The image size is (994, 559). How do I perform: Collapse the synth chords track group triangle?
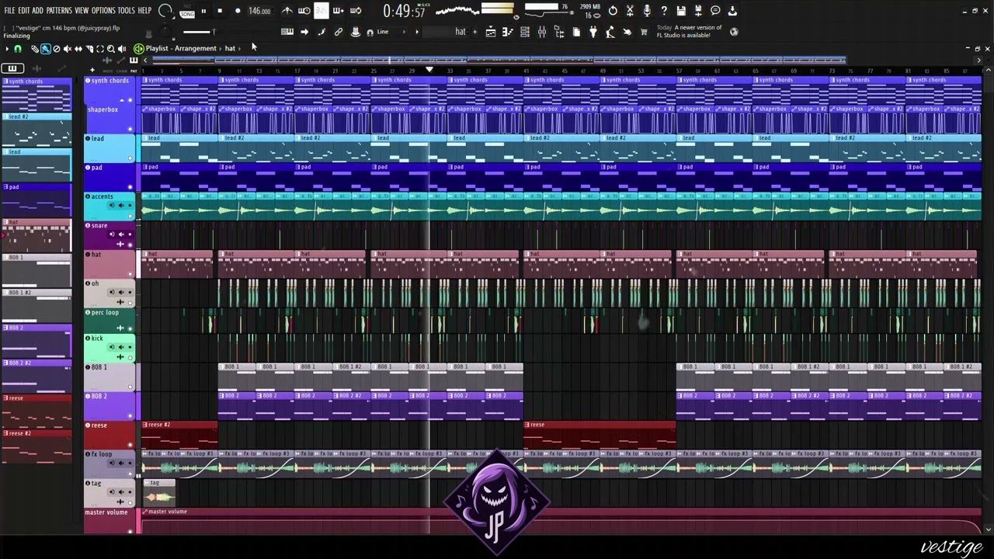click(121, 101)
